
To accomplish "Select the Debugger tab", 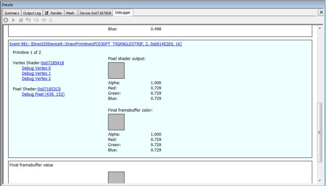I will pyautogui.click(x=123, y=13).
